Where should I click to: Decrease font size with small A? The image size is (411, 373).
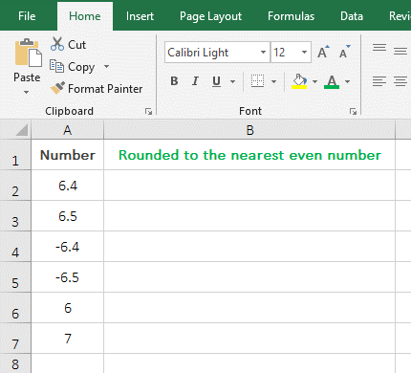[344, 52]
